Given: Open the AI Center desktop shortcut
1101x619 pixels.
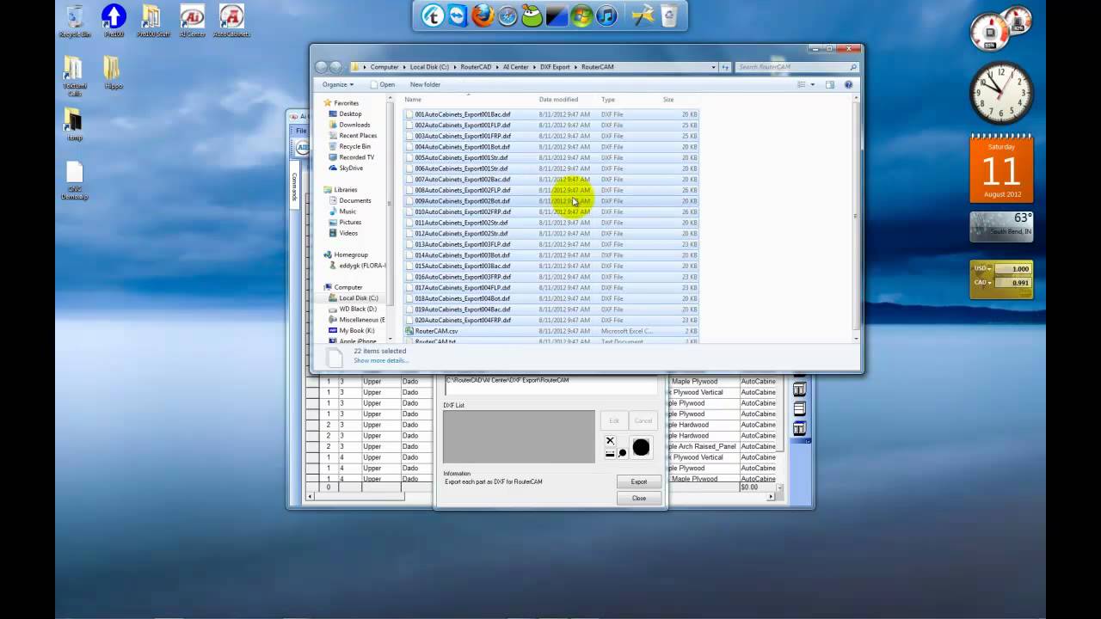Looking at the screenshot, I should (x=192, y=21).
